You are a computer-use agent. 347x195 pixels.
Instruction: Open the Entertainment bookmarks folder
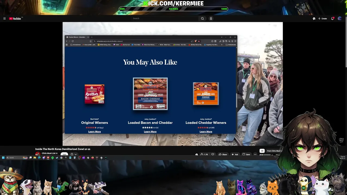76,45
